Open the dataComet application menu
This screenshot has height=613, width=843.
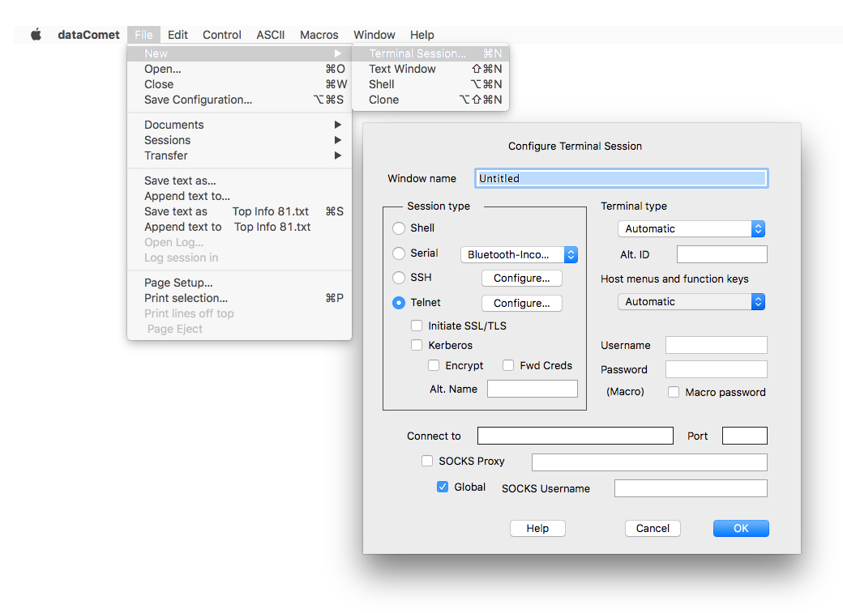pos(88,35)
